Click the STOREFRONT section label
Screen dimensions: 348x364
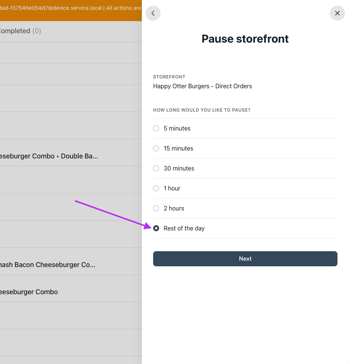tap(169, 77)
